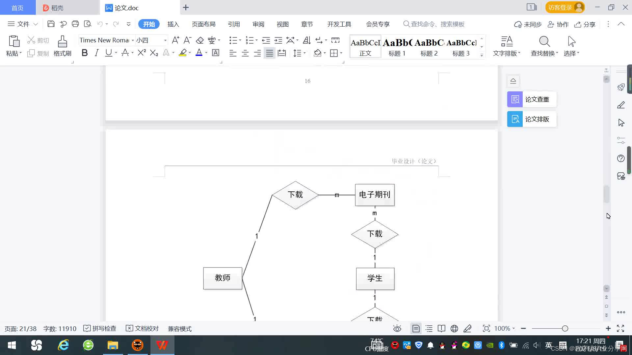Open the font name dropdown

click(x=133, y=40)
